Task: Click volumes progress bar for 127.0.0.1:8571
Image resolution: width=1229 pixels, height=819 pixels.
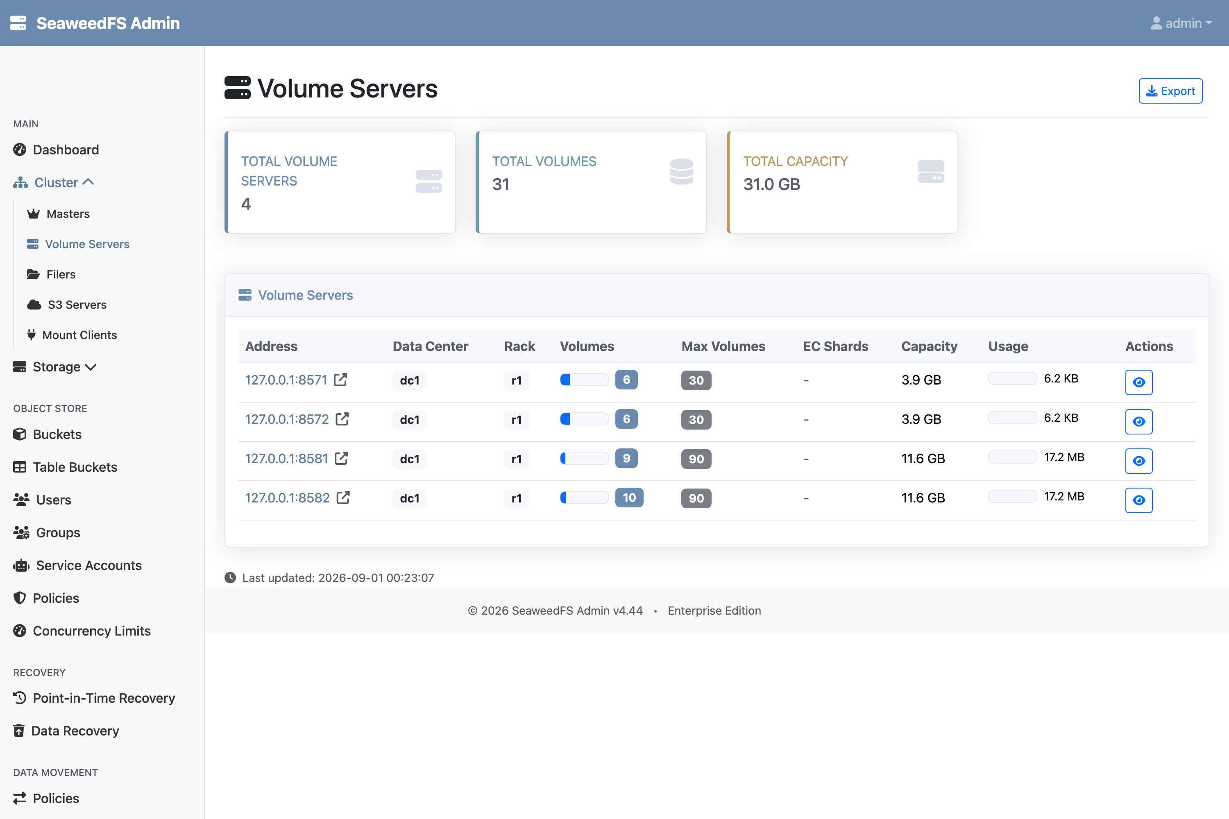Action: click(x=584, y=380)
